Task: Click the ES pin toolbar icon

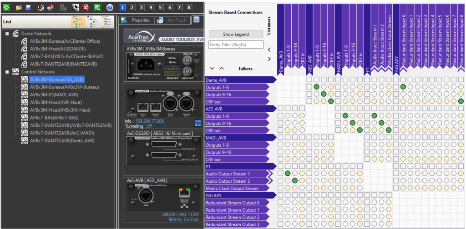Action: pyautogui.click(x=41, y=8)
